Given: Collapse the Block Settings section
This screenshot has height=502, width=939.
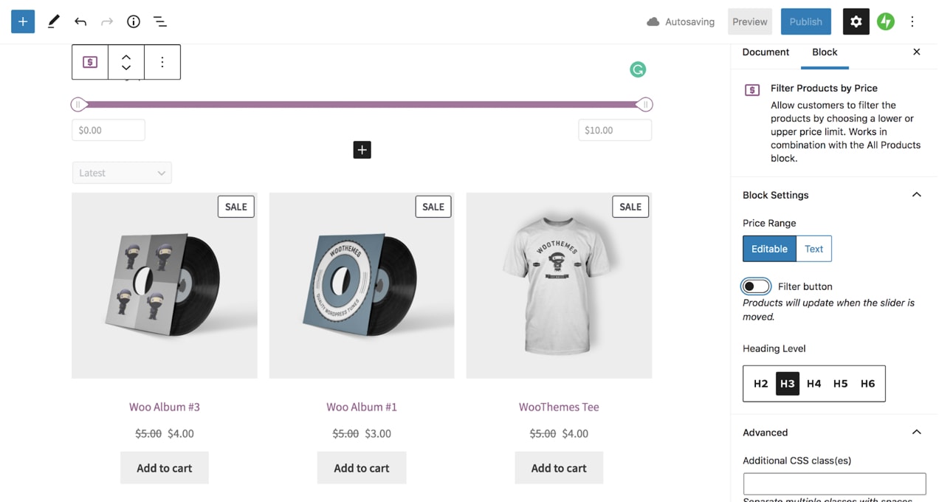Looking at the screenshot, I should pyautogui.click(x=916, y=194).
